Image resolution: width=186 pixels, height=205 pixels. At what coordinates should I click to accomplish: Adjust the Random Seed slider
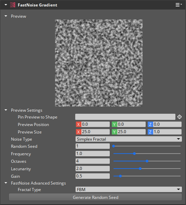[114, 146]
